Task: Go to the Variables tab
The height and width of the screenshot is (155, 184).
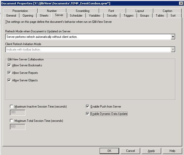Action: point(94,16)
